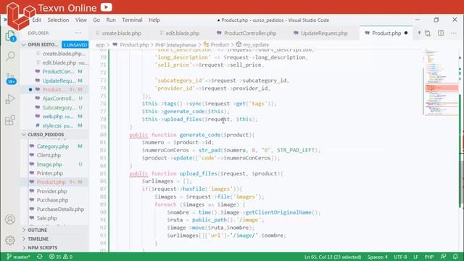Click the feedback icon in status bar
This screenshot has height=261, width=464.
[x=443, y=257]
